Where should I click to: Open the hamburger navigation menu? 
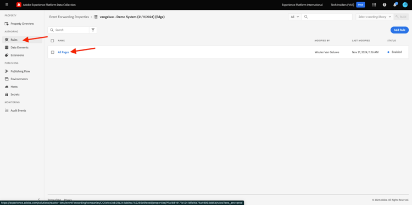point(7,5)
